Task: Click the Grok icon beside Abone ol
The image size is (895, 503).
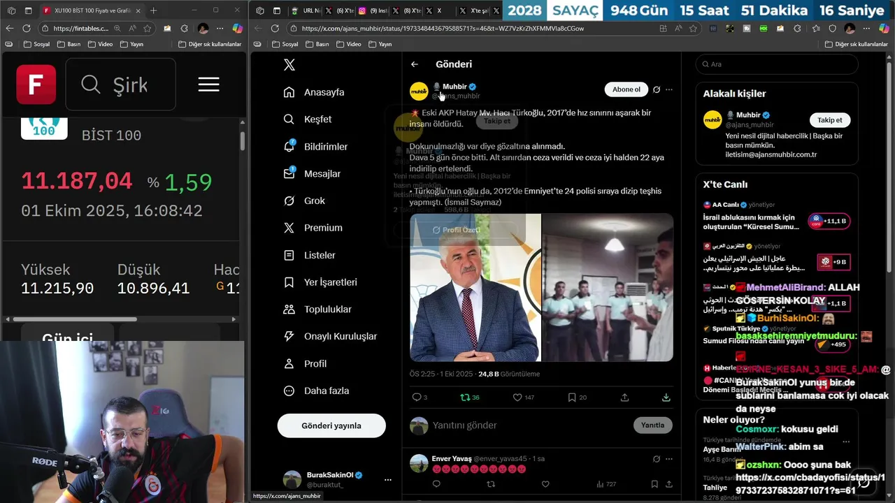Action: coord(657,89)
